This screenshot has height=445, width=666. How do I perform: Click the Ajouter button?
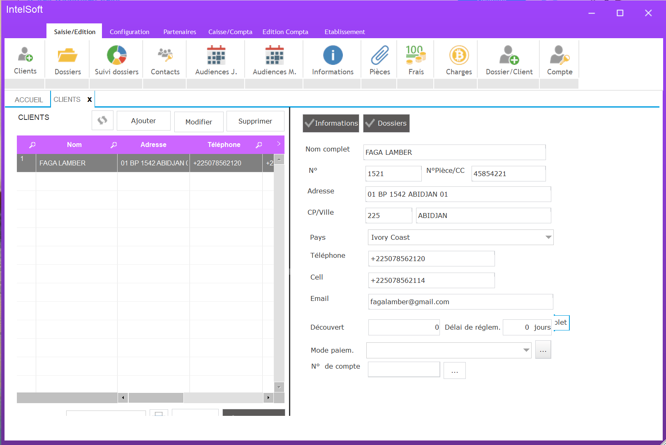tap(143, 121)
